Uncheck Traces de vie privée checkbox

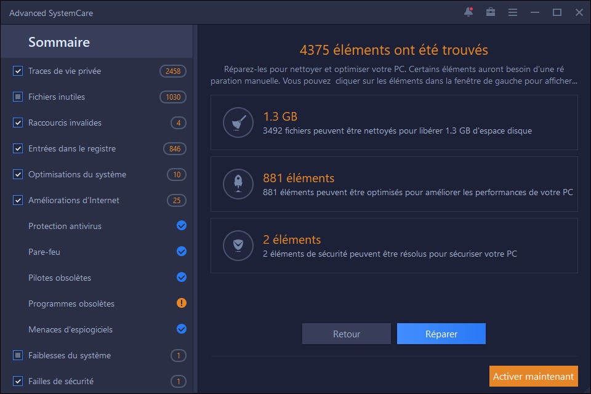coord(18,71)
